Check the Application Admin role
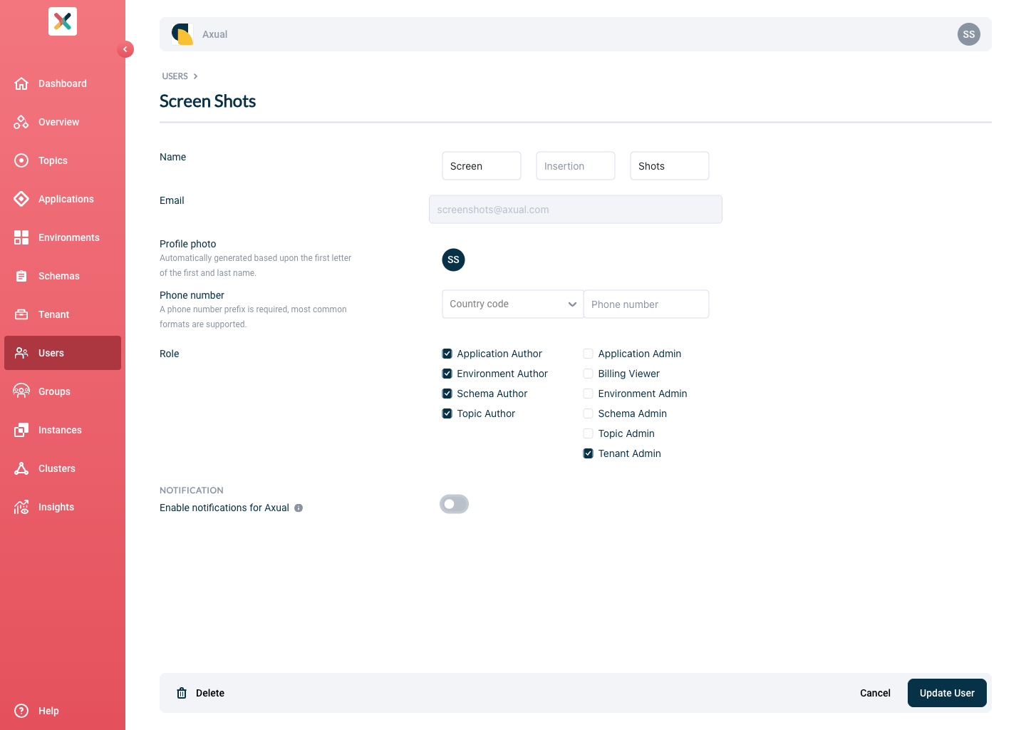 tap(588, 354)
